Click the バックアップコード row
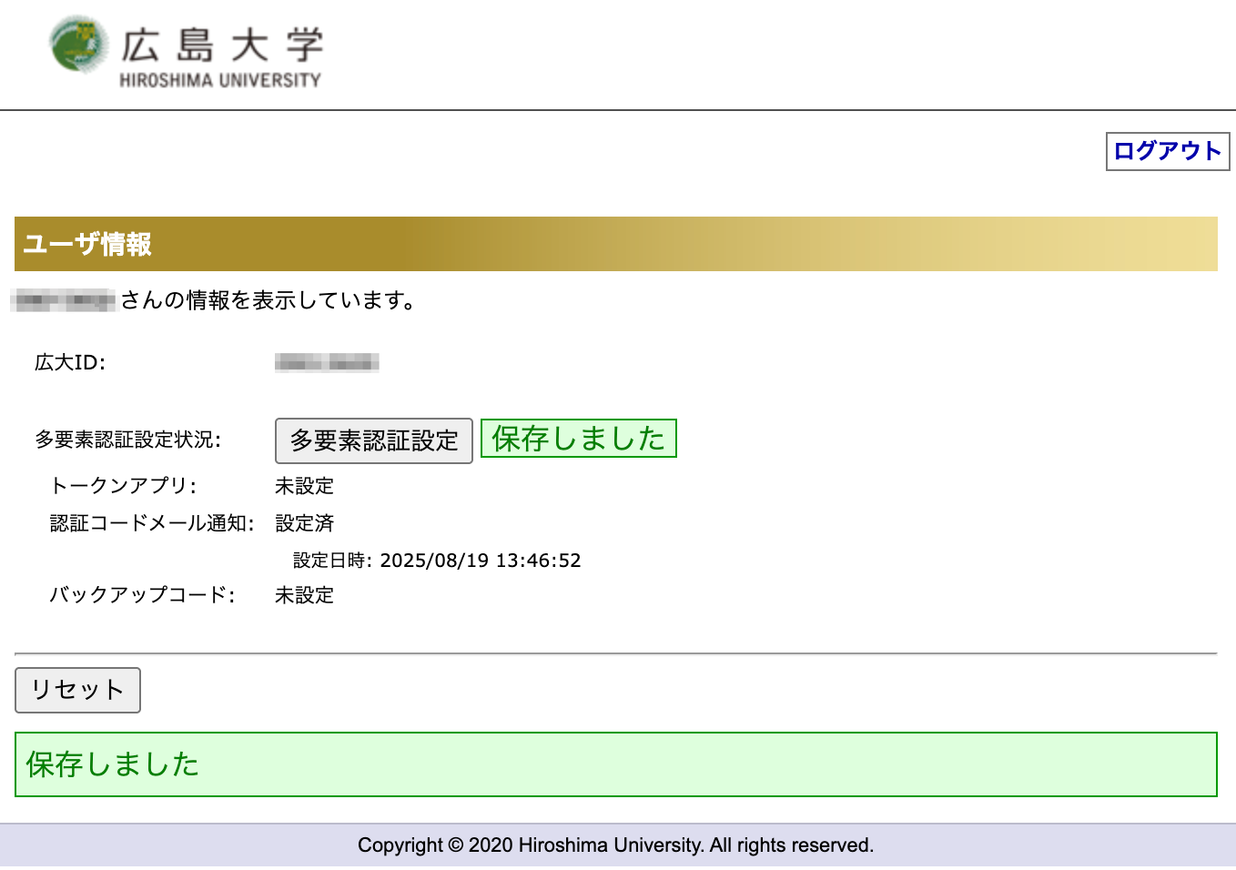The image size is (1236, 870). pos(144,595)
